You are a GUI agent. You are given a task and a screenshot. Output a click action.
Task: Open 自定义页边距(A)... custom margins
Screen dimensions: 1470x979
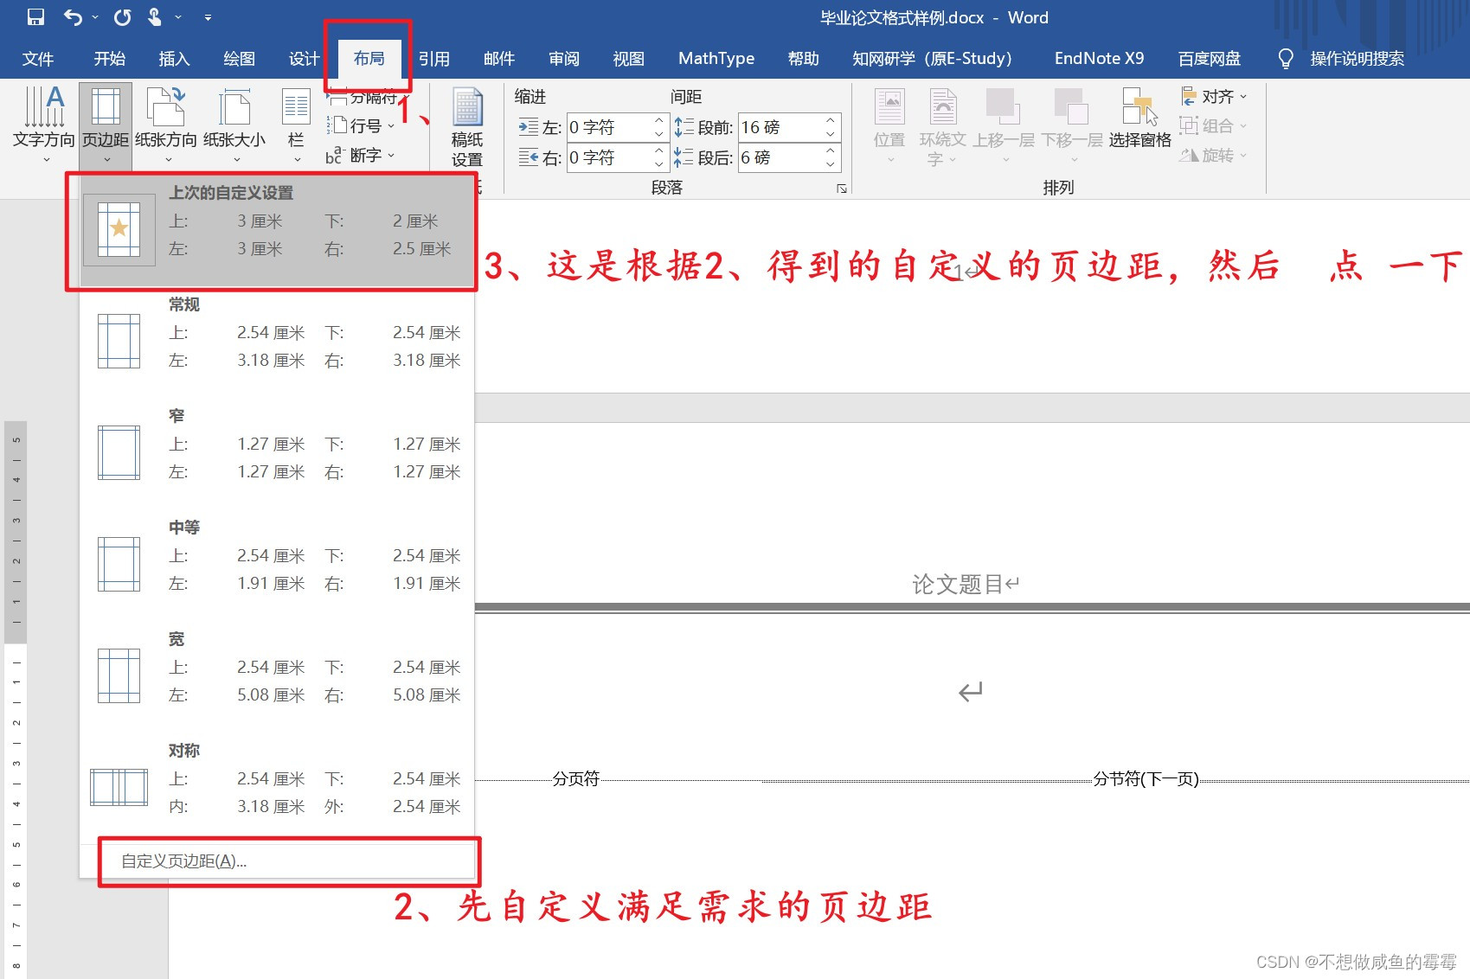[277, 861]
